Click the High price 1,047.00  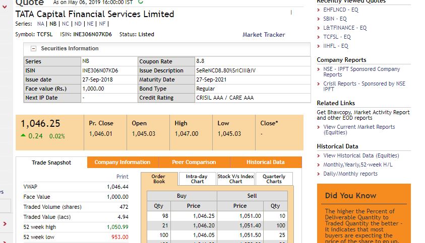(187, 134)
